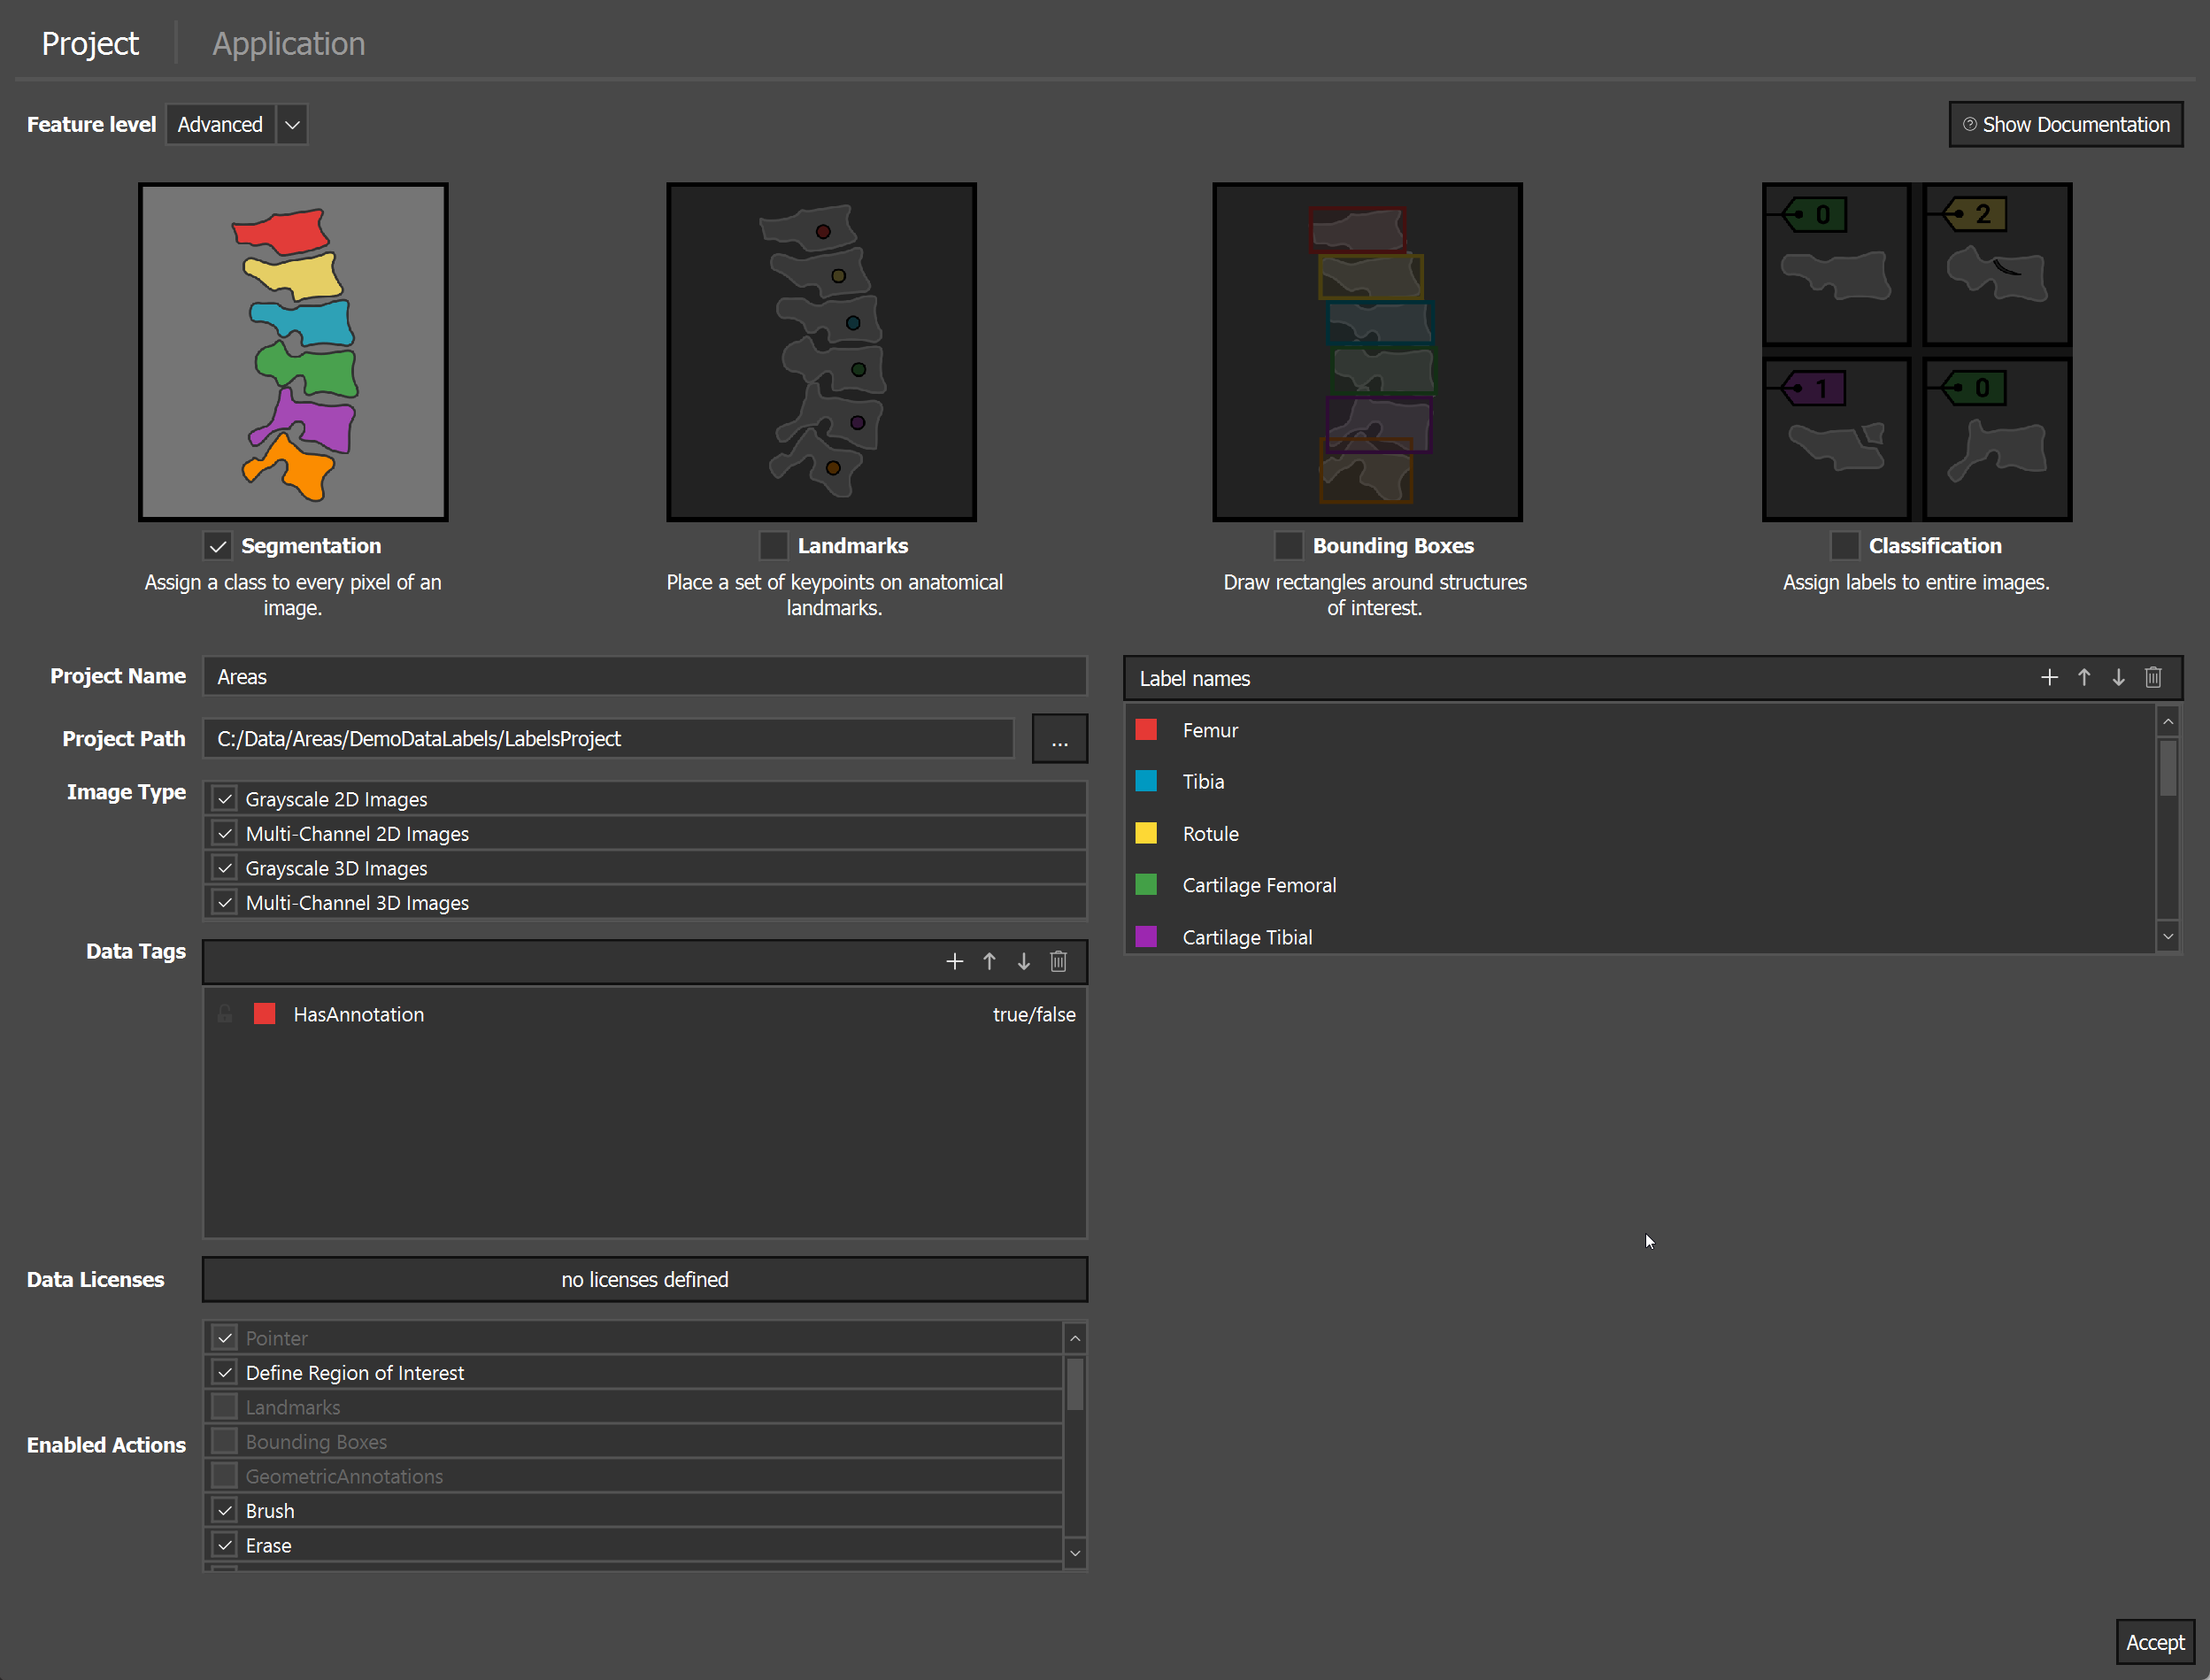Select the Project tab

coord(90,44)
